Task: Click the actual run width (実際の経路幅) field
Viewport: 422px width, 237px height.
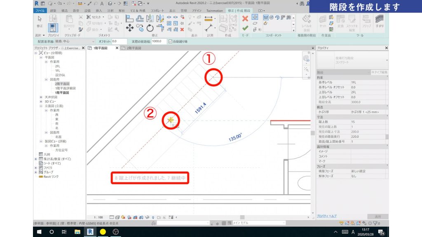Action: 159,42
